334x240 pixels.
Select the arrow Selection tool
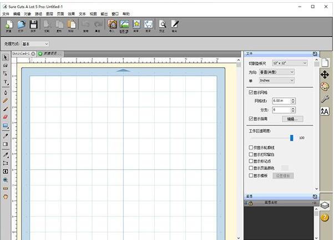click(6, 57)
